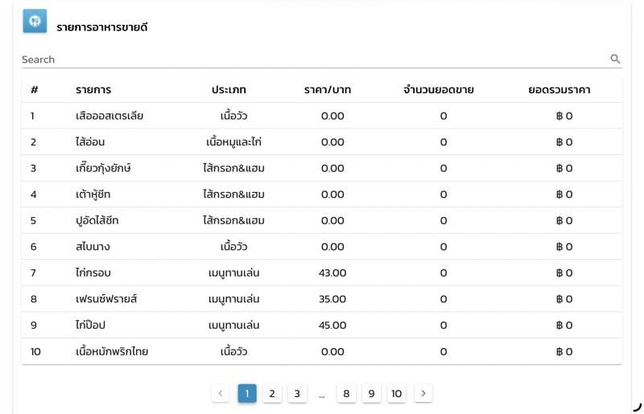
Task: Click into the Search input field
Action: (x=314, y=59)
